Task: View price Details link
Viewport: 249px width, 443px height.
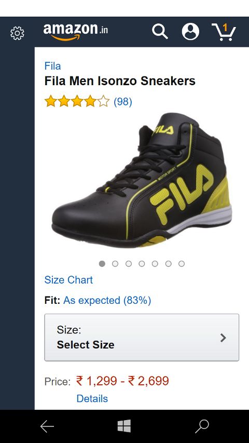Action: (x=92, y=399)
